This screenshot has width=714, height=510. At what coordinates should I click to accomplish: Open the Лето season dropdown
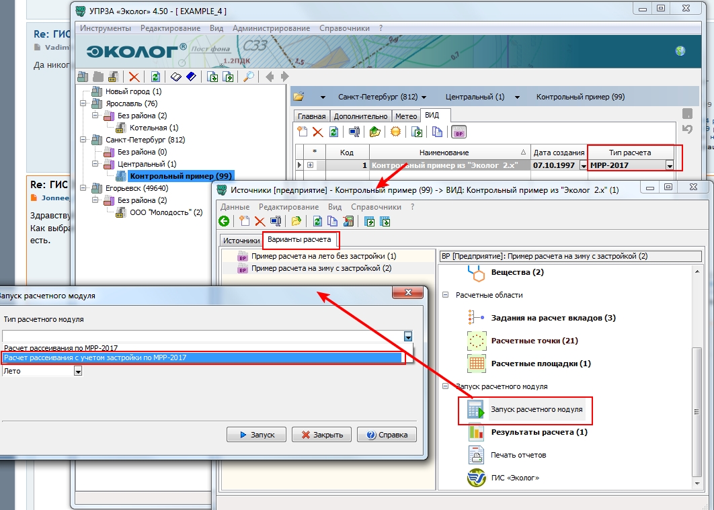tap(78, 371)
